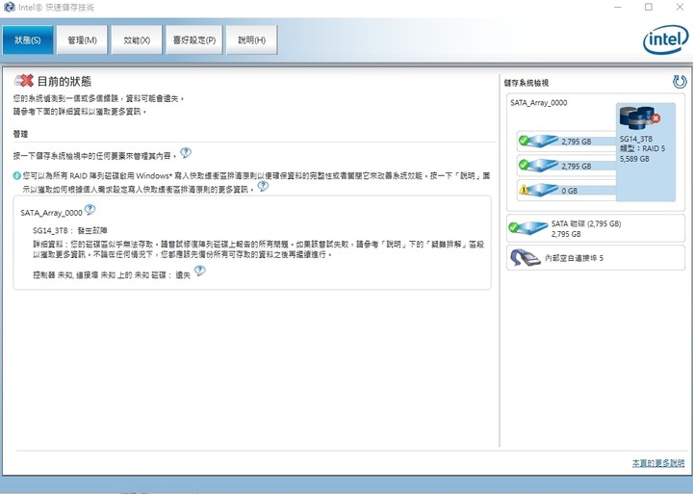Select the standalone SATA 磁碟 2,795 GB disk

tap(596, 228)
